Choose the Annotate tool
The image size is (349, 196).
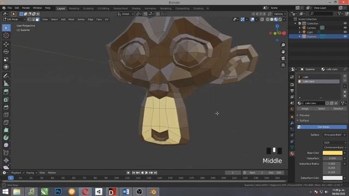pos(6,76)
